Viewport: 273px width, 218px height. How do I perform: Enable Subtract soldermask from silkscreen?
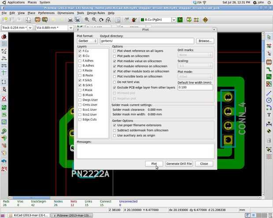[114, 131]
